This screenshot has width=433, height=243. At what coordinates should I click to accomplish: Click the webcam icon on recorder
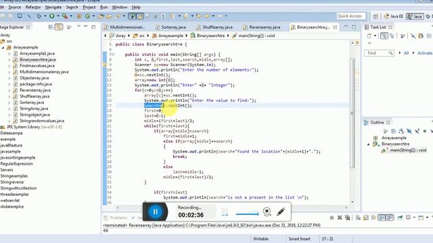click(x=267, y=211)
